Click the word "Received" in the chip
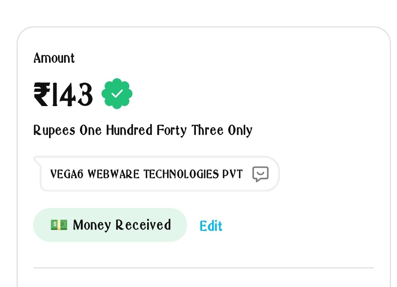Image resolution: width=397 pixels, height=287 pixels. (x=143, y=225)
